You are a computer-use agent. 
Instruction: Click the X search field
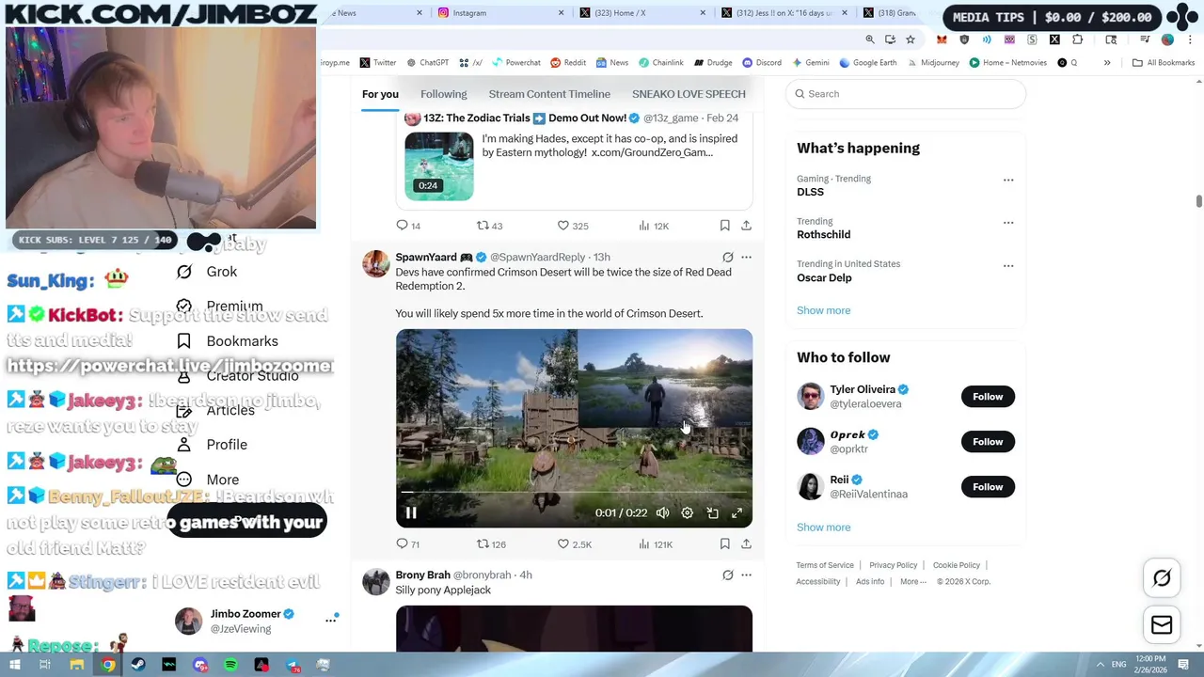[906, 94]
